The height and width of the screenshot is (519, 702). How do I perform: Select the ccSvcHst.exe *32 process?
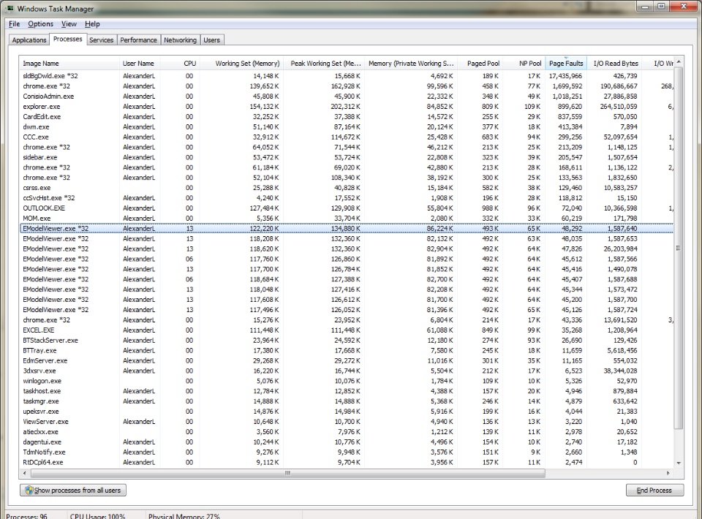point(347,198)
